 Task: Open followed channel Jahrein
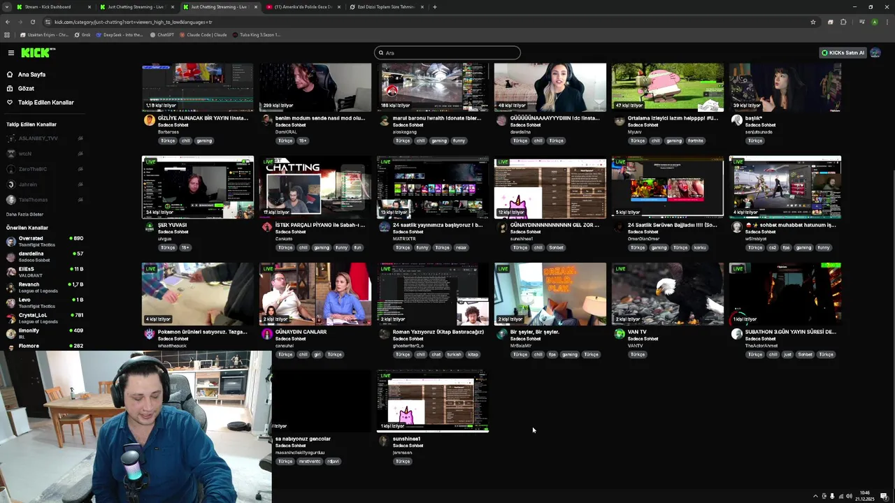(28, 184)
